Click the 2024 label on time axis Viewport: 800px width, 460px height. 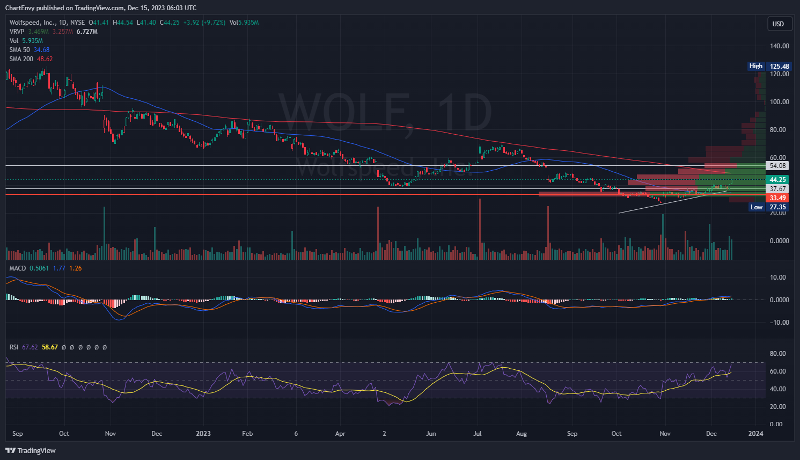click(x=755, y=434)
